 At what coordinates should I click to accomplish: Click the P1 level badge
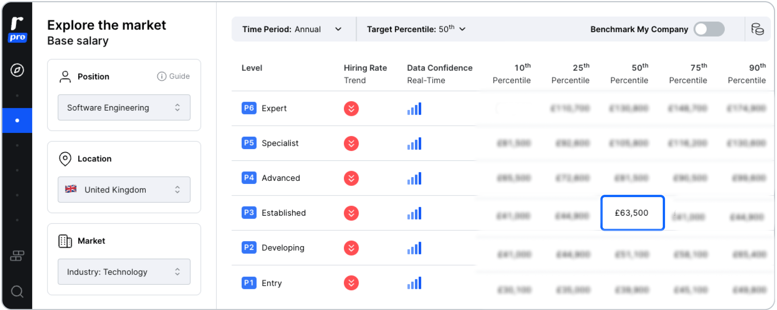[x=249, y=282]
